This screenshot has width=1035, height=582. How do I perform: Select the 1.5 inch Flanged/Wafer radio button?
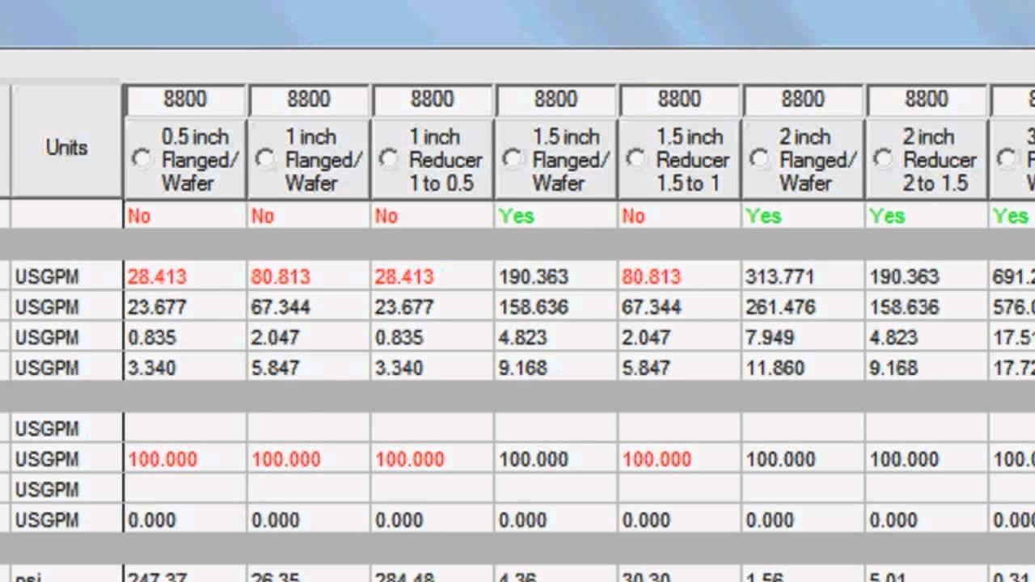coord(513,159)
